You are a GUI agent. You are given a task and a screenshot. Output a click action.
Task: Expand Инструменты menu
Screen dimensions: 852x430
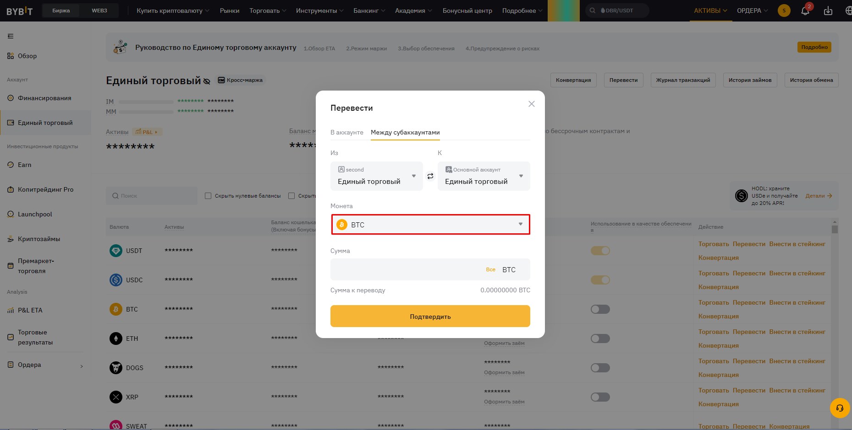click(320, 11)
